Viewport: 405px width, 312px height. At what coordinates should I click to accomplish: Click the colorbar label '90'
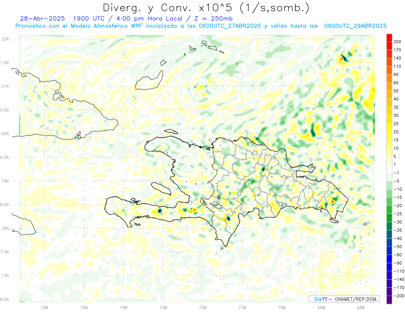(397, 75)
